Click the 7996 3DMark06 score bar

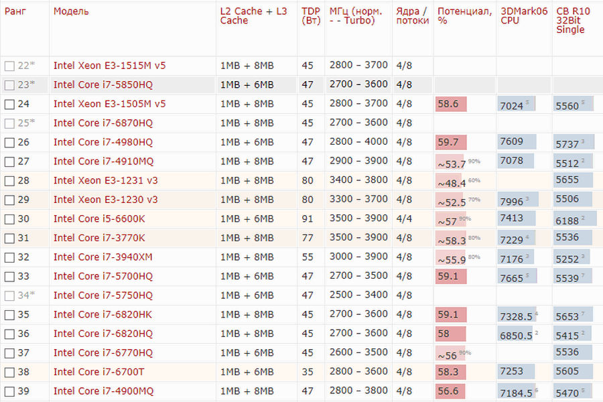coord(517,200)
